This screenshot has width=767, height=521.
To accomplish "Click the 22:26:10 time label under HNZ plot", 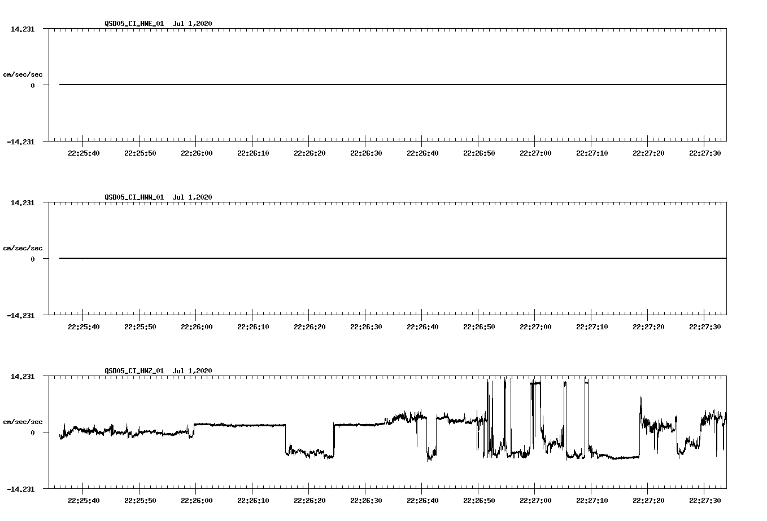I will 253,501.
